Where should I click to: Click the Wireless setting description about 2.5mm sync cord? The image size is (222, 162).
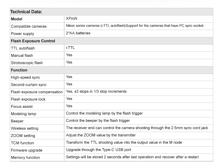click(x=137, y=128)
